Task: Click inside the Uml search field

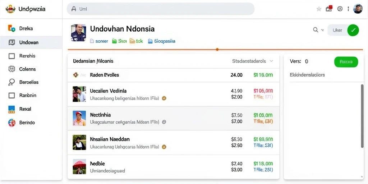Action: (161, 9)
